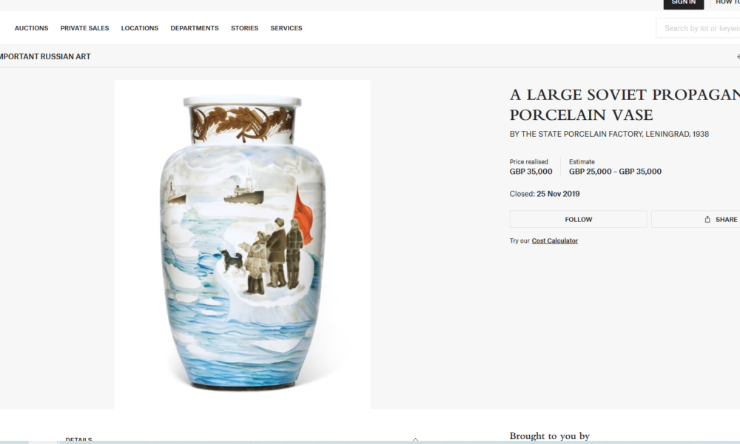Click the Details section heading
Viewport: 740px width, 444px height.
click(79, 440)
